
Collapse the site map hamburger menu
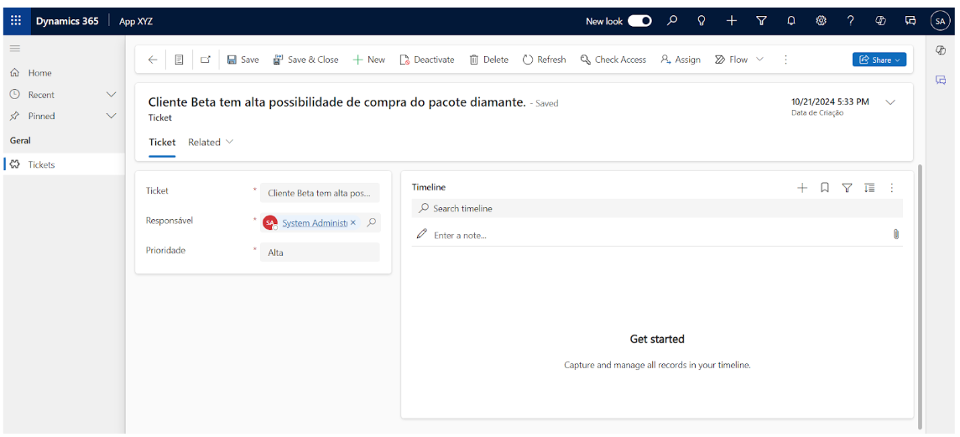pyautogui.click(x=15, y=49)
